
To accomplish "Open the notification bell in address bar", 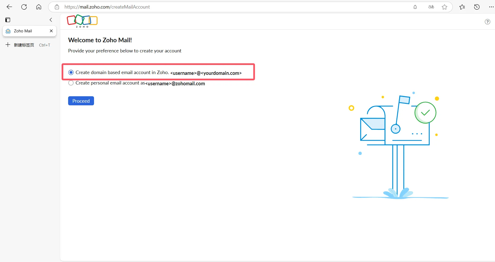I will point(415,7).
